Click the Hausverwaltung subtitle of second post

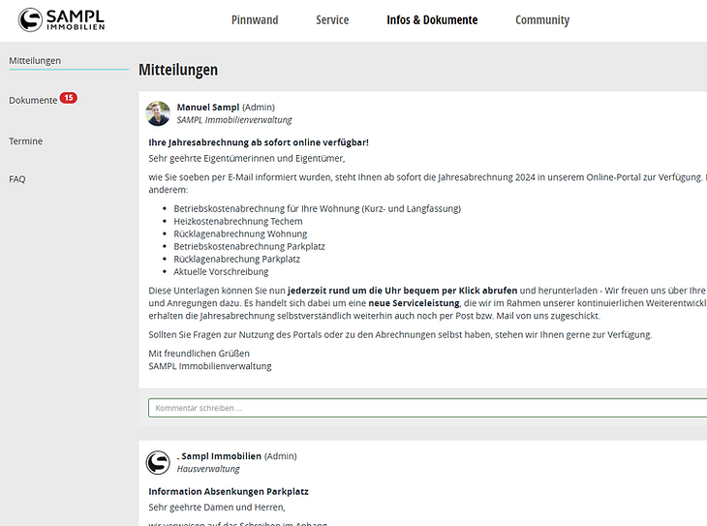208,469
